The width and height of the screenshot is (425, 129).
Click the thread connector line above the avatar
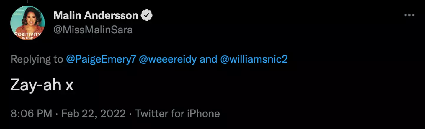27,1
